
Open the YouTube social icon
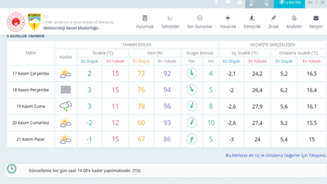240,2
